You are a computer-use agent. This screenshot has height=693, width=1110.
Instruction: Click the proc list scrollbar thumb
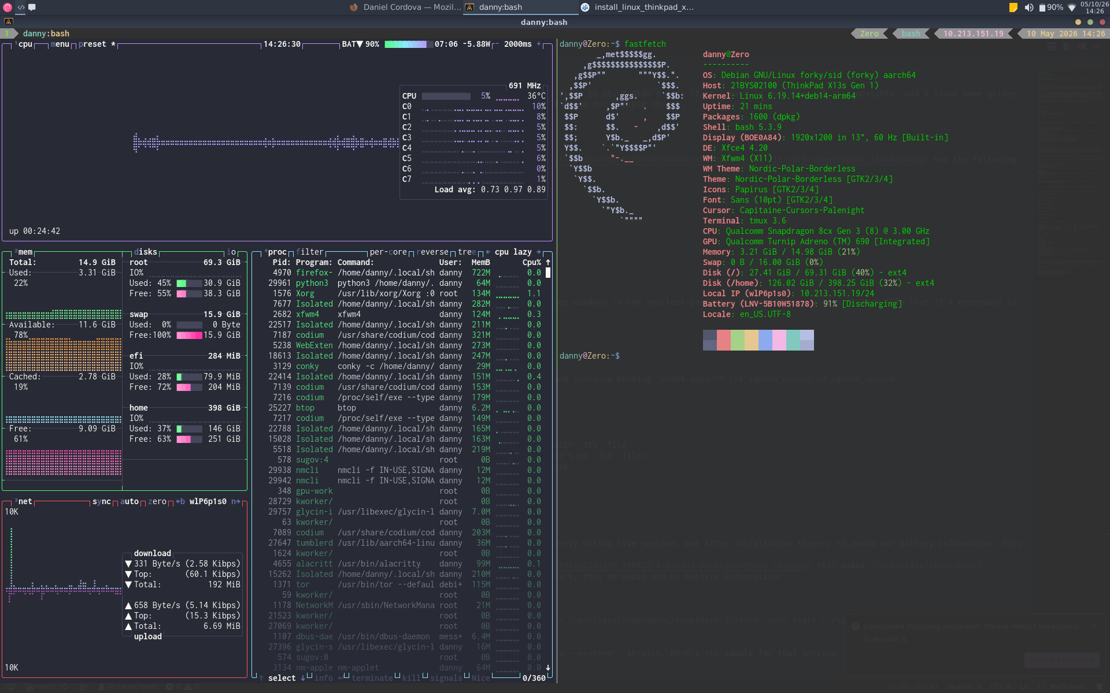coord(548,273)
